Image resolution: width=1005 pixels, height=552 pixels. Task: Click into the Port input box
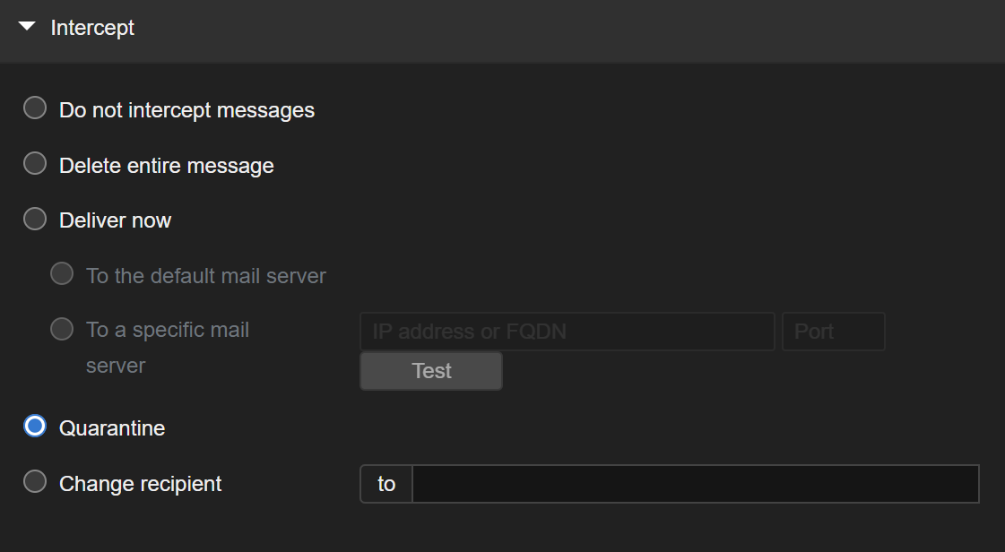coord(833,332)
